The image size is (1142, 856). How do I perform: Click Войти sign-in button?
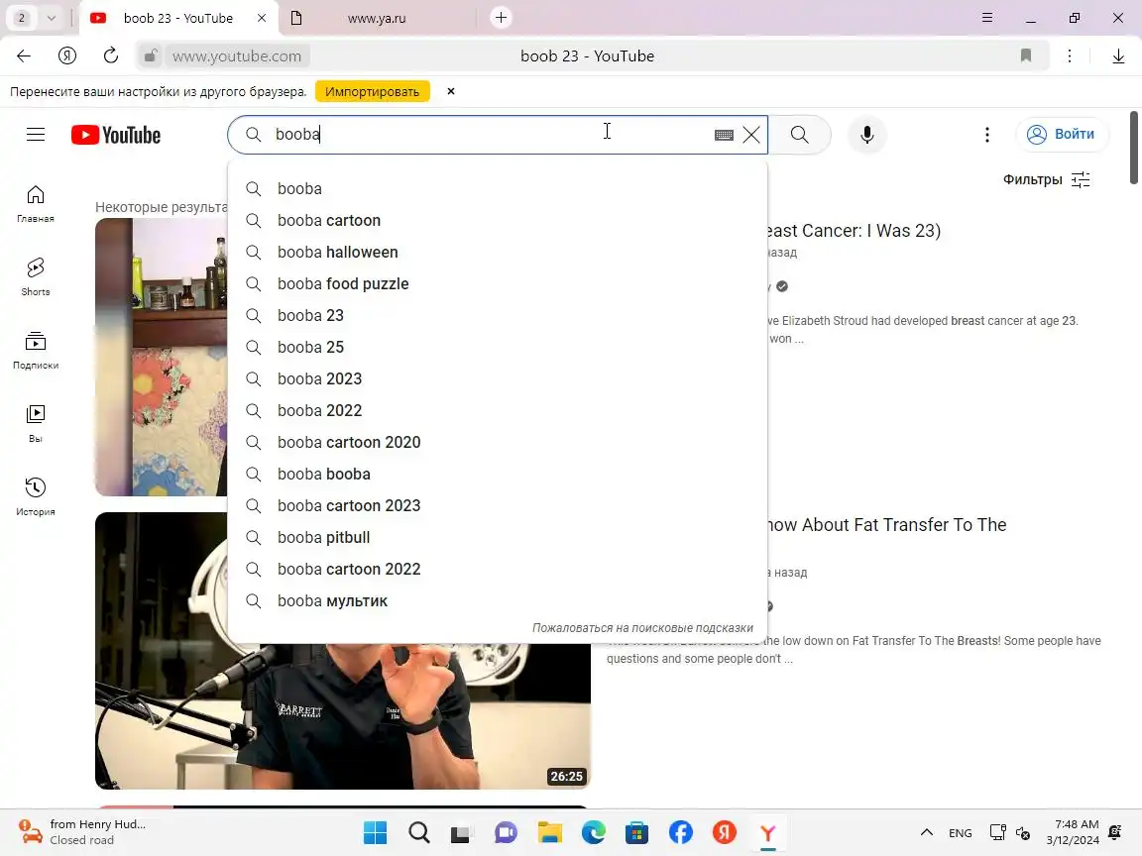(x=1061, y=134)
